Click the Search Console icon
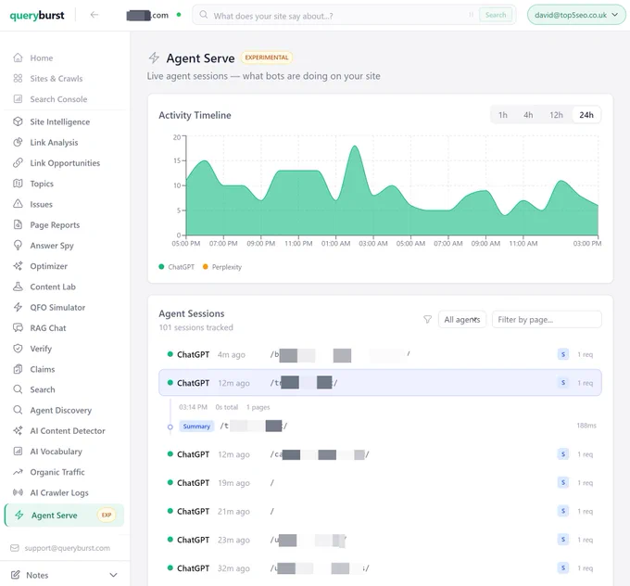The image size is (630, 586). pyautogui.click(x=18, y=99)
